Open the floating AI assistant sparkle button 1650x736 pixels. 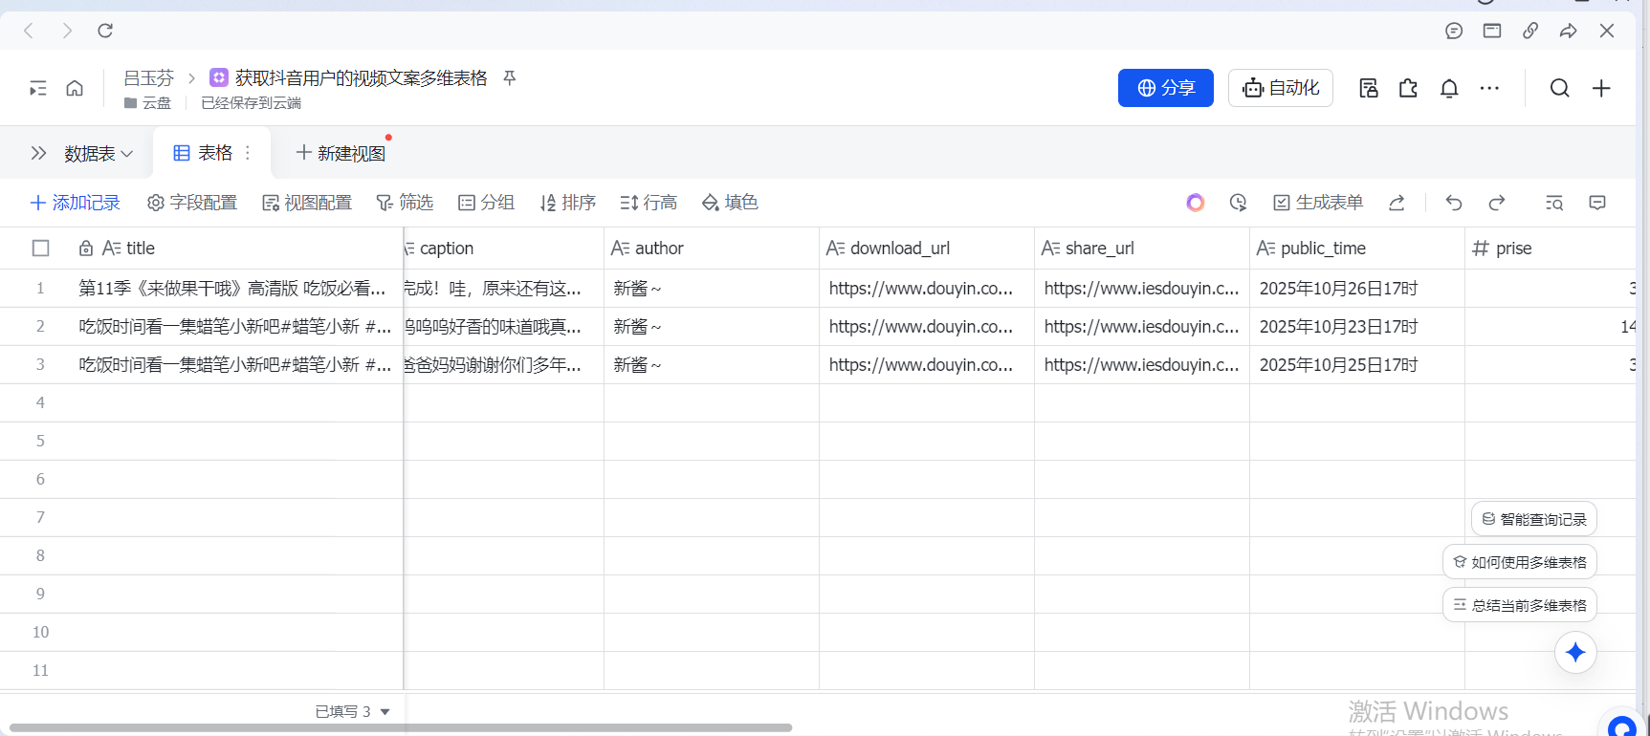(x=1575, y=653)
